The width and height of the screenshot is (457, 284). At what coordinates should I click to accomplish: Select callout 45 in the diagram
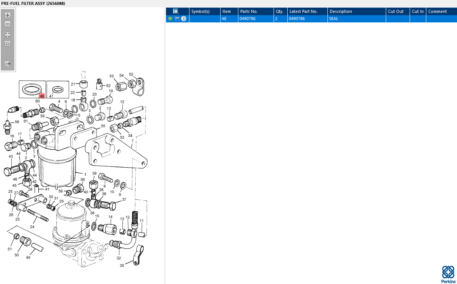(x=14, y=185)
